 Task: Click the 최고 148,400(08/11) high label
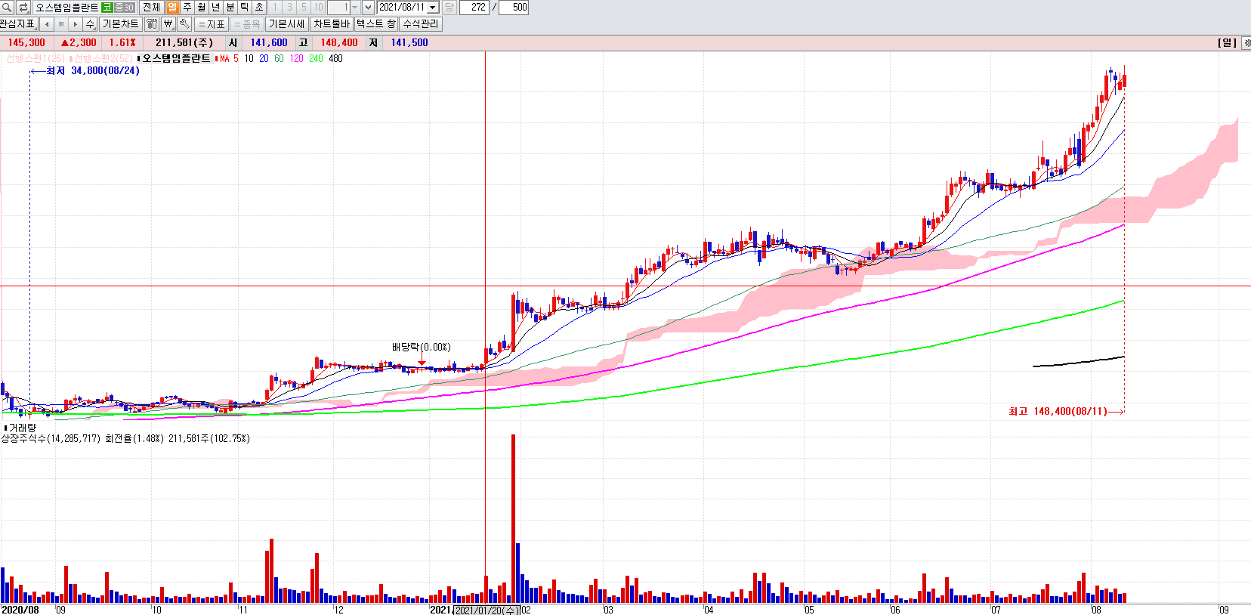click(x=1058, y=411)
